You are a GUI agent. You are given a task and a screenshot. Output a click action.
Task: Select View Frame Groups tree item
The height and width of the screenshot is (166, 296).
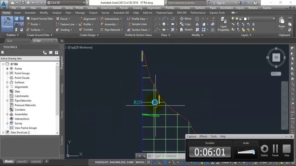pos(26,128)
